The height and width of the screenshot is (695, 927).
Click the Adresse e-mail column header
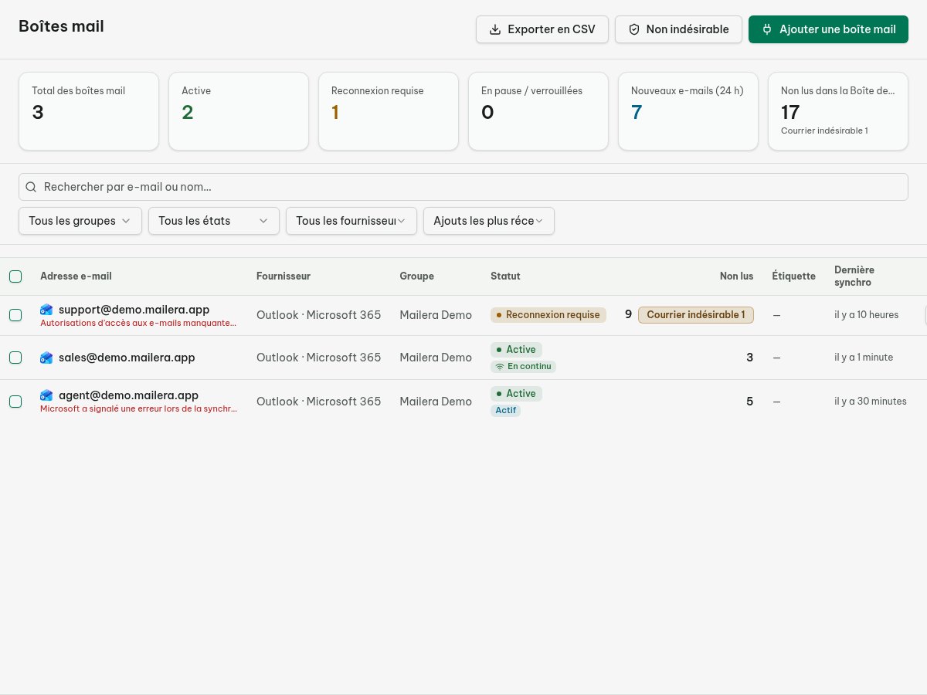point(76,276)
